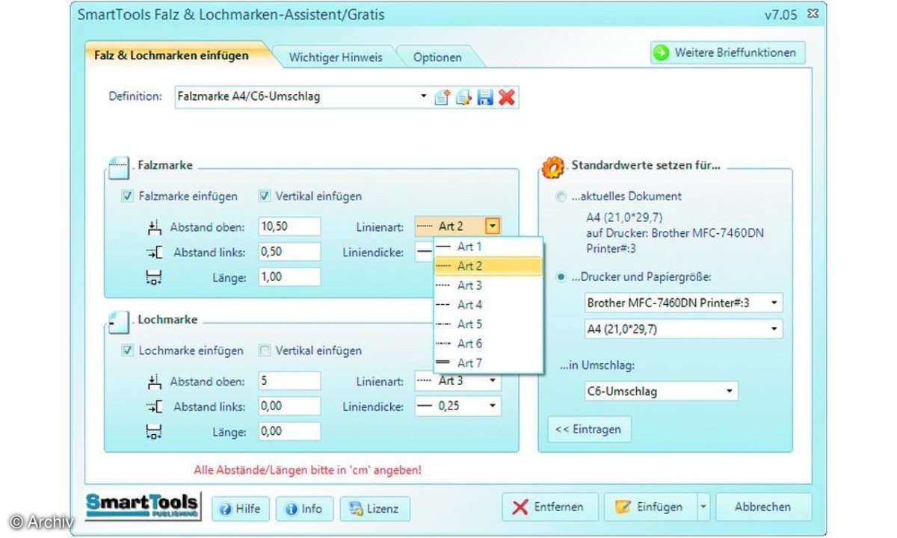Click the Abbrechen button
The image size is (897, 538).
pyautogui.click(x=763, y=507)
